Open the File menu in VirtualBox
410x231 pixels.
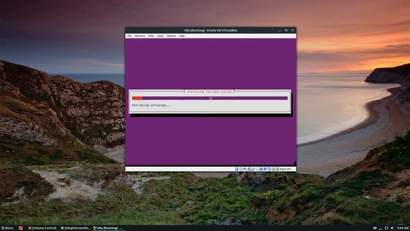point(129,36)
